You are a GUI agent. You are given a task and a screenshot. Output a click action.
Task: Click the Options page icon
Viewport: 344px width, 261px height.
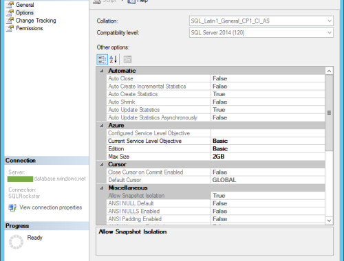[x=10, y=12]
